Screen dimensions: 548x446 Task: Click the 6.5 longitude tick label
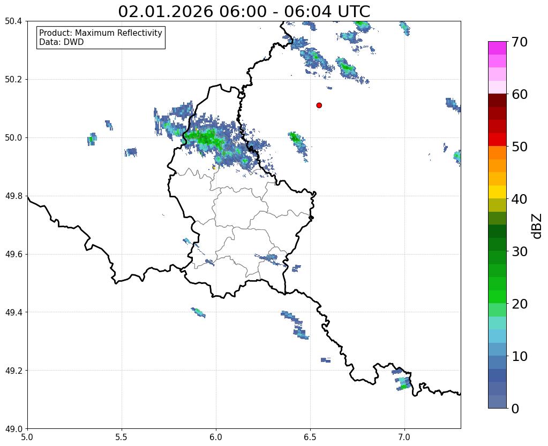310,437
